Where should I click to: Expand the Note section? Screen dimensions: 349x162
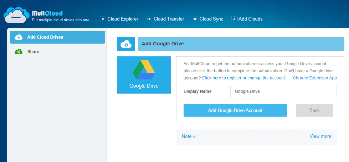(x=189, y=136)
